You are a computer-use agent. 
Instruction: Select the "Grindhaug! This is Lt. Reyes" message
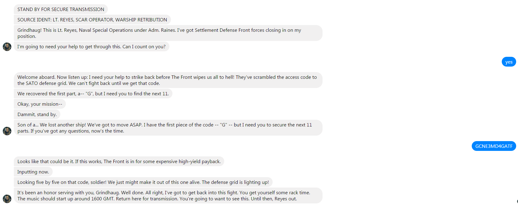pos(168,33)
